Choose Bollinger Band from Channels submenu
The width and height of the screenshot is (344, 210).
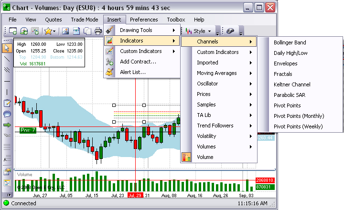(x=290, y=42)
